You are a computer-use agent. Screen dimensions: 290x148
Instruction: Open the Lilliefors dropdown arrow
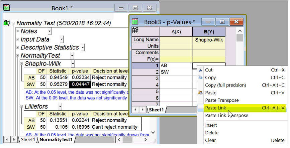pos(60,106)
